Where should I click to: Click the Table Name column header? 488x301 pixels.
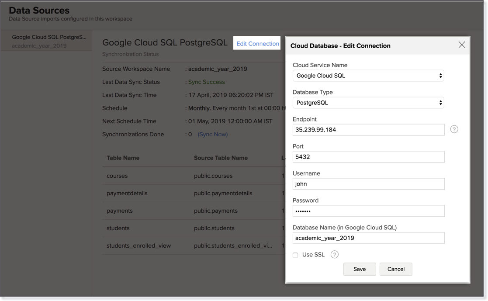[x=123, y=158]
